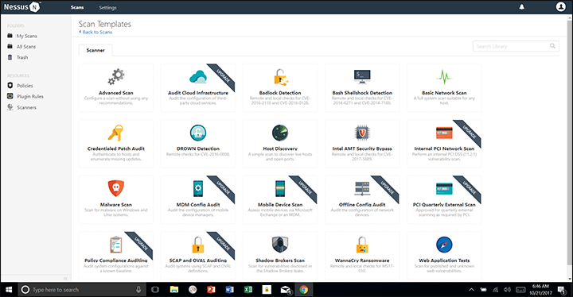
Task: Open Credentialed Patch Audit keys icon
Action: (x=116, y=133)
